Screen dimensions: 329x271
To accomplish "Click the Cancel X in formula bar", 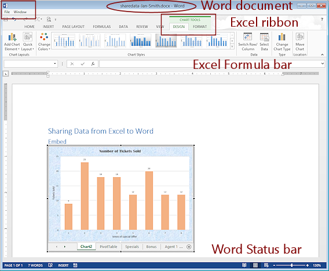I will [x=72, y=64].
